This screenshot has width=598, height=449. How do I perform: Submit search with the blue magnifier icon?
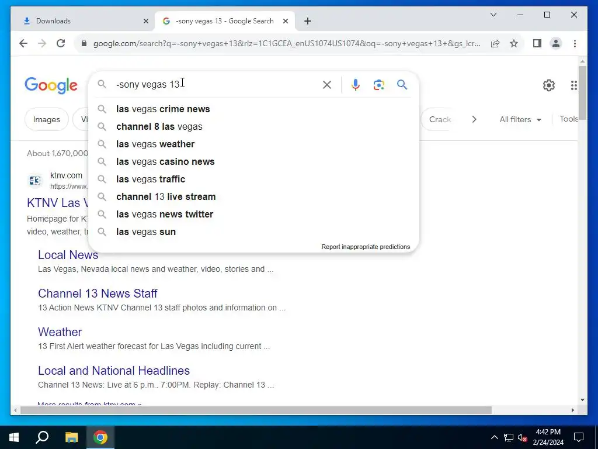[x=402, y=85]
